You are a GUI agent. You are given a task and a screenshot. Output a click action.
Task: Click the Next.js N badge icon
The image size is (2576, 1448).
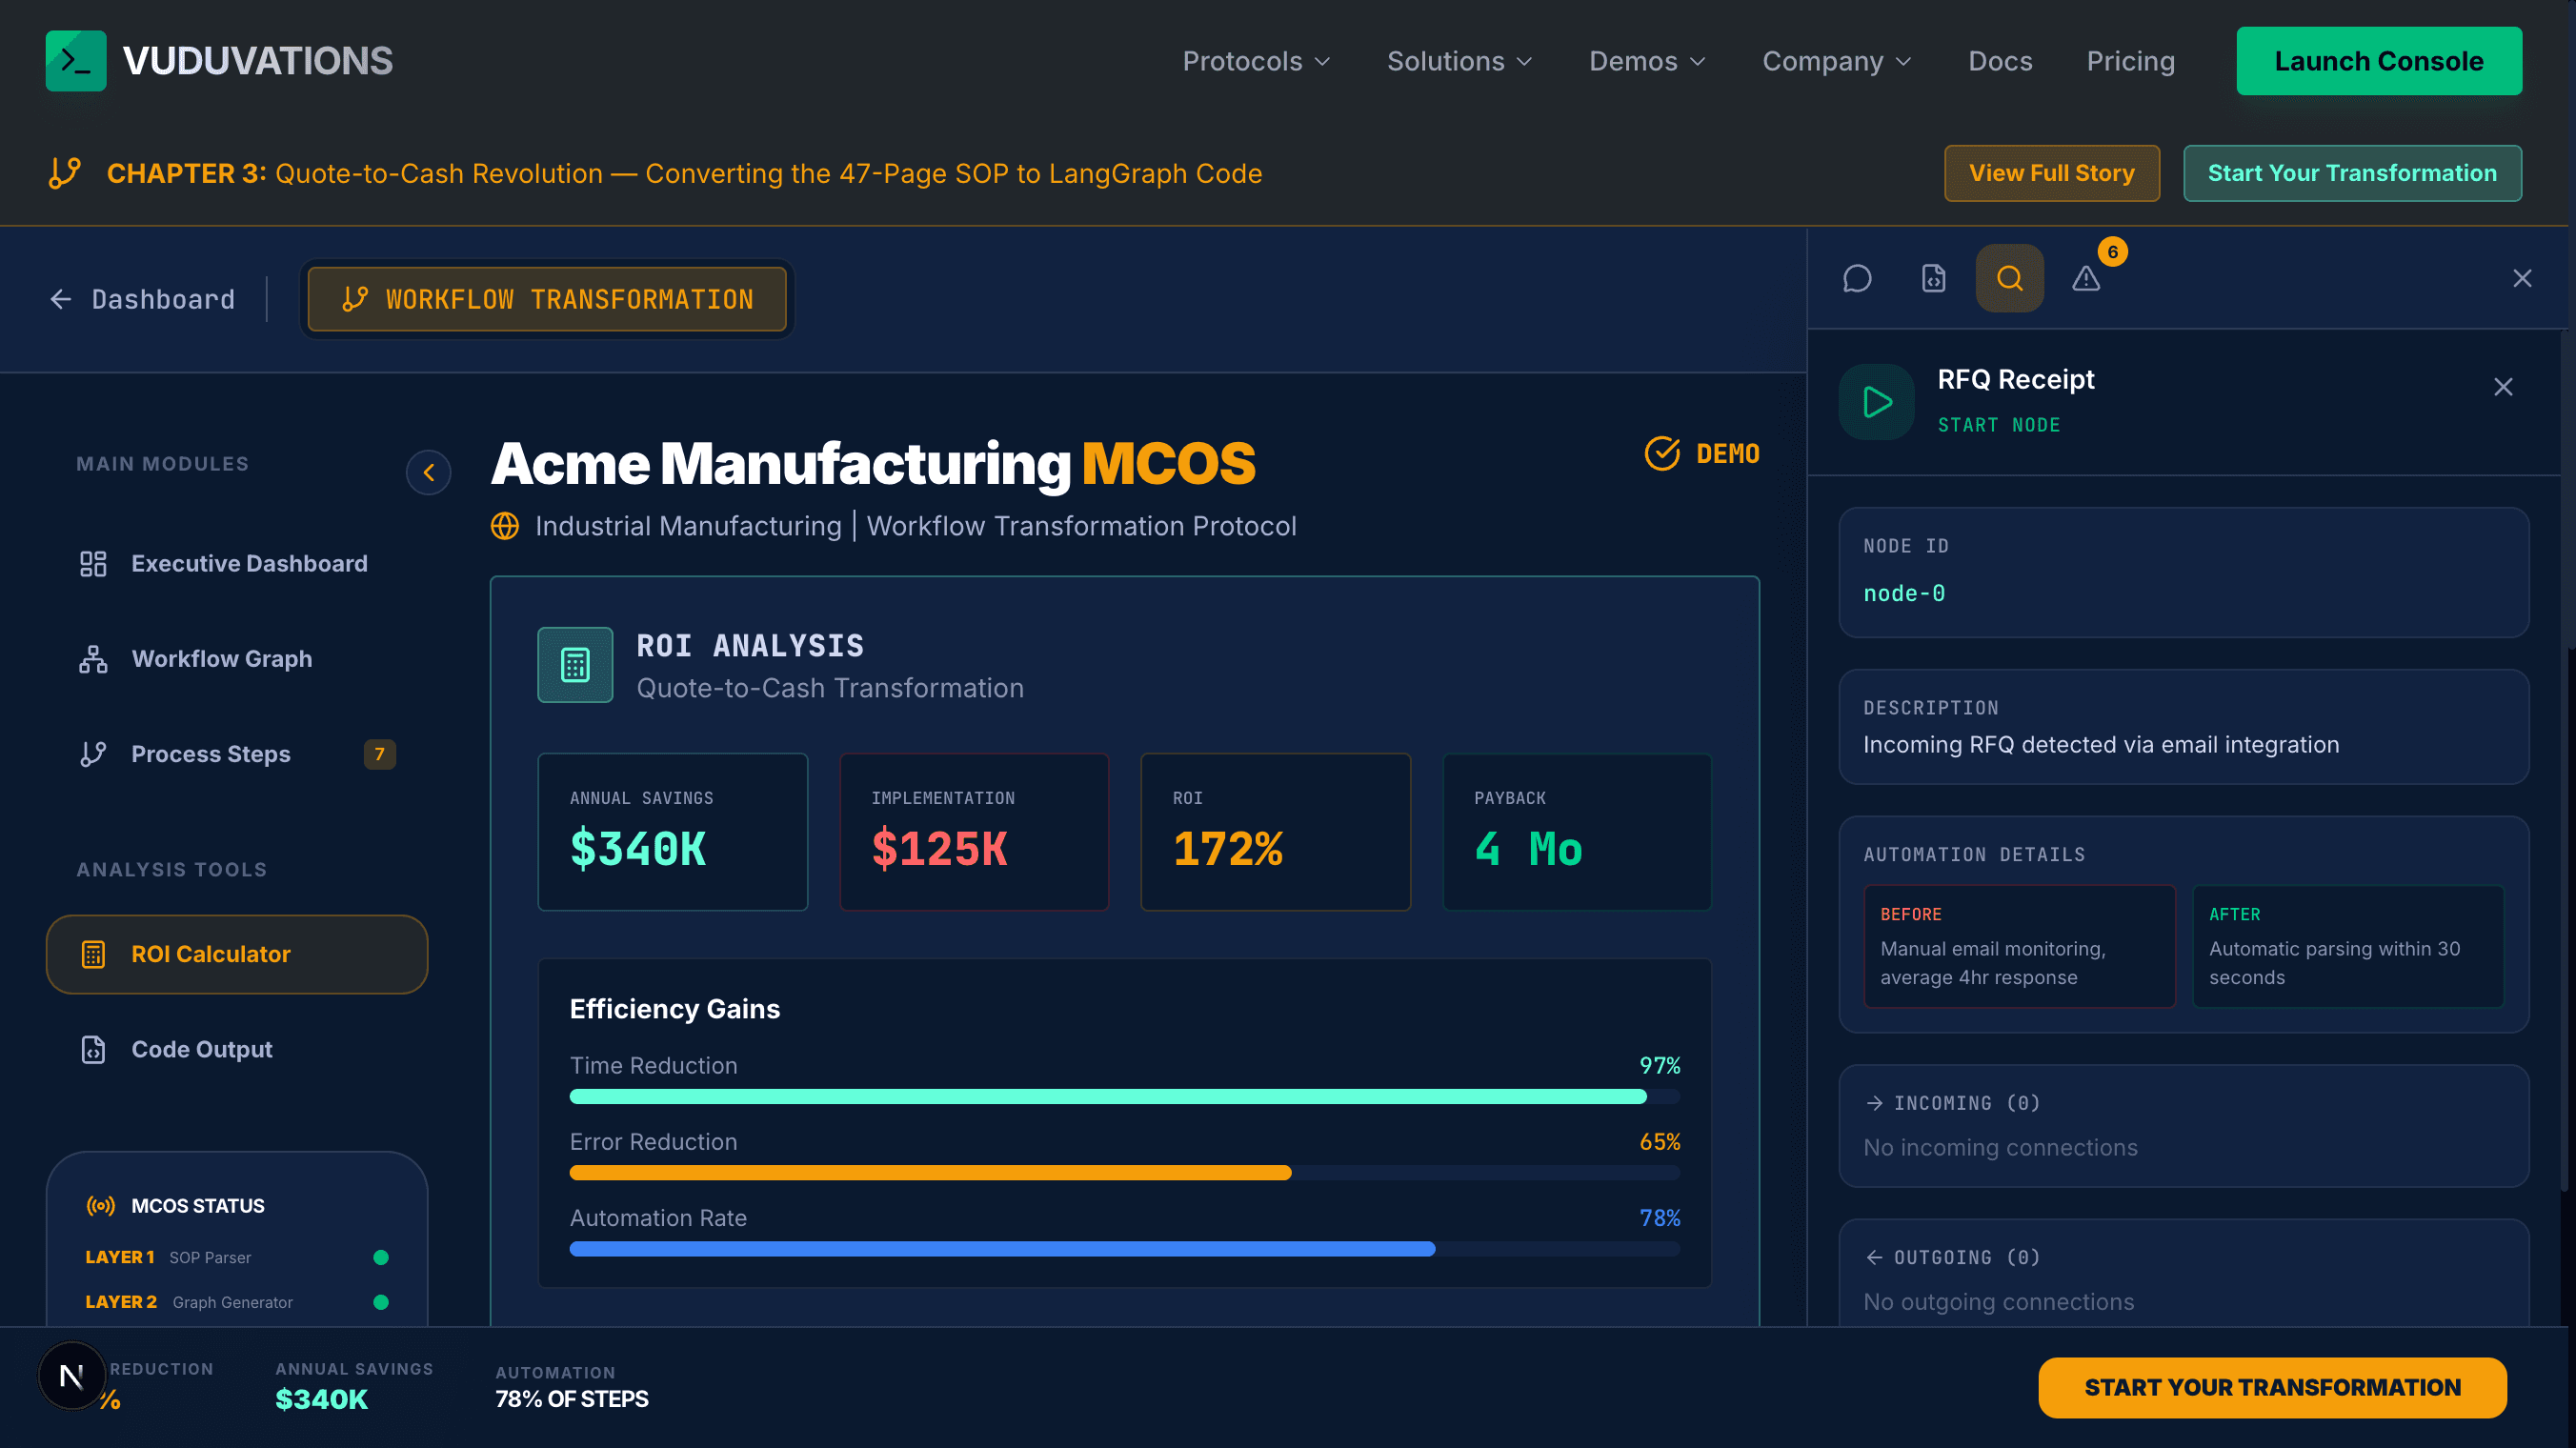[x=71, y=1376]
